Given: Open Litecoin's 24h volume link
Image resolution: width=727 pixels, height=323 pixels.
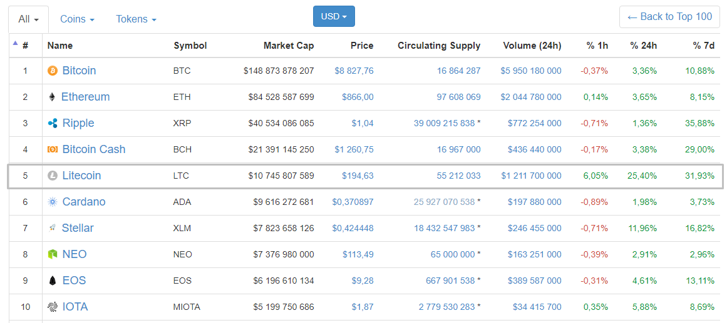Looking at the screenshot, I should pos(531,176).
